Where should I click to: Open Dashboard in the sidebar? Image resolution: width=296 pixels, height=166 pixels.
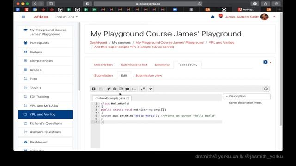[x=45, y=142]
